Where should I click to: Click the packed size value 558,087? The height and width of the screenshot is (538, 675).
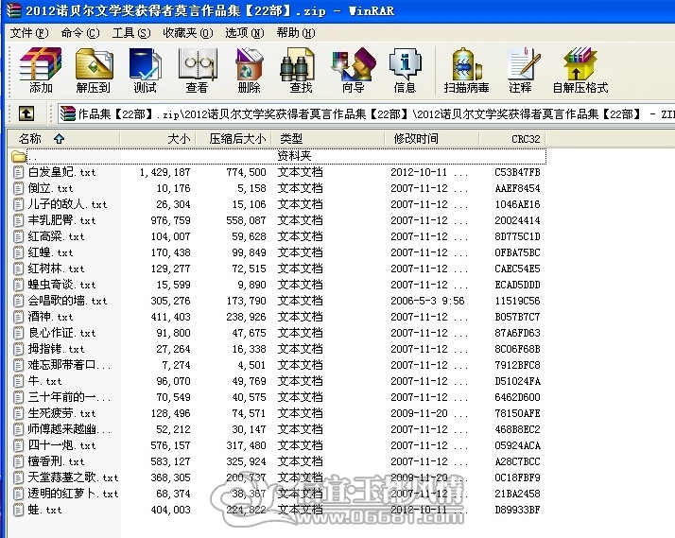pos(246,221)
